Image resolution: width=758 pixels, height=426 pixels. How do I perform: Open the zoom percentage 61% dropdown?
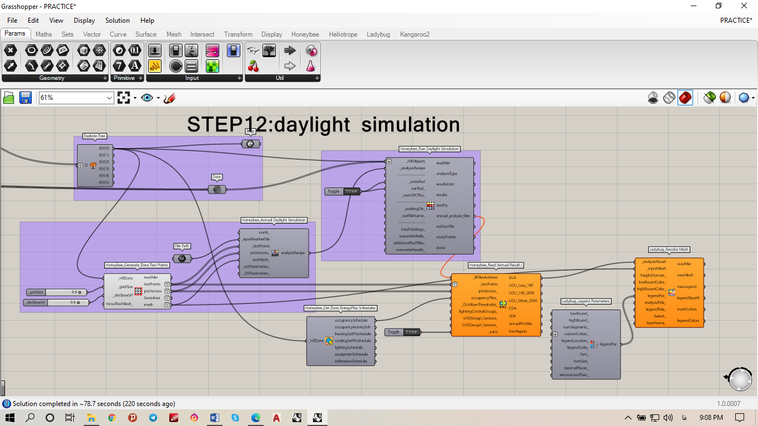pos(109,98)
